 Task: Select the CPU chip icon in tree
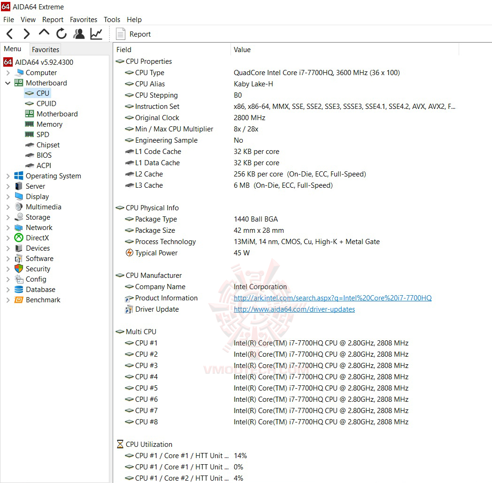(x=30, y=93)
